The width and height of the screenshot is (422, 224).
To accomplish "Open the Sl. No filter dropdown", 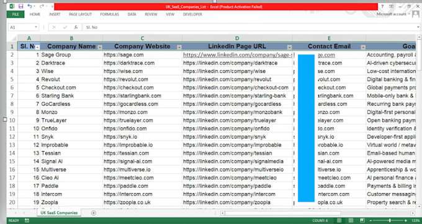I will pos(37,47).
